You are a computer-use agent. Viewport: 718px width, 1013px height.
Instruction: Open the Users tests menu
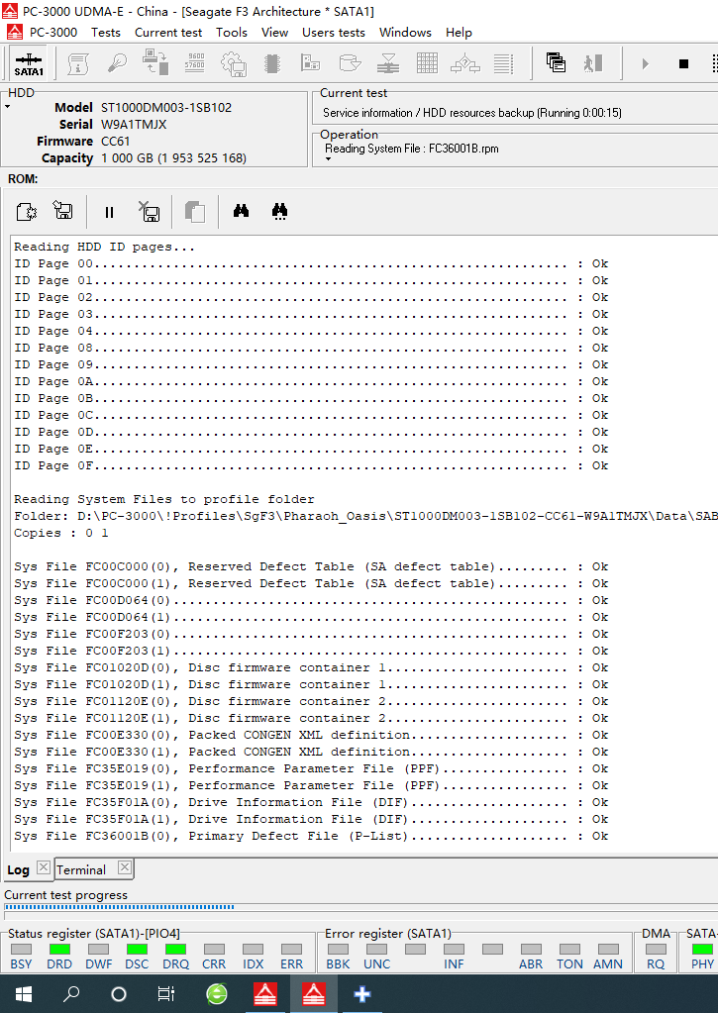pos(334,33)
